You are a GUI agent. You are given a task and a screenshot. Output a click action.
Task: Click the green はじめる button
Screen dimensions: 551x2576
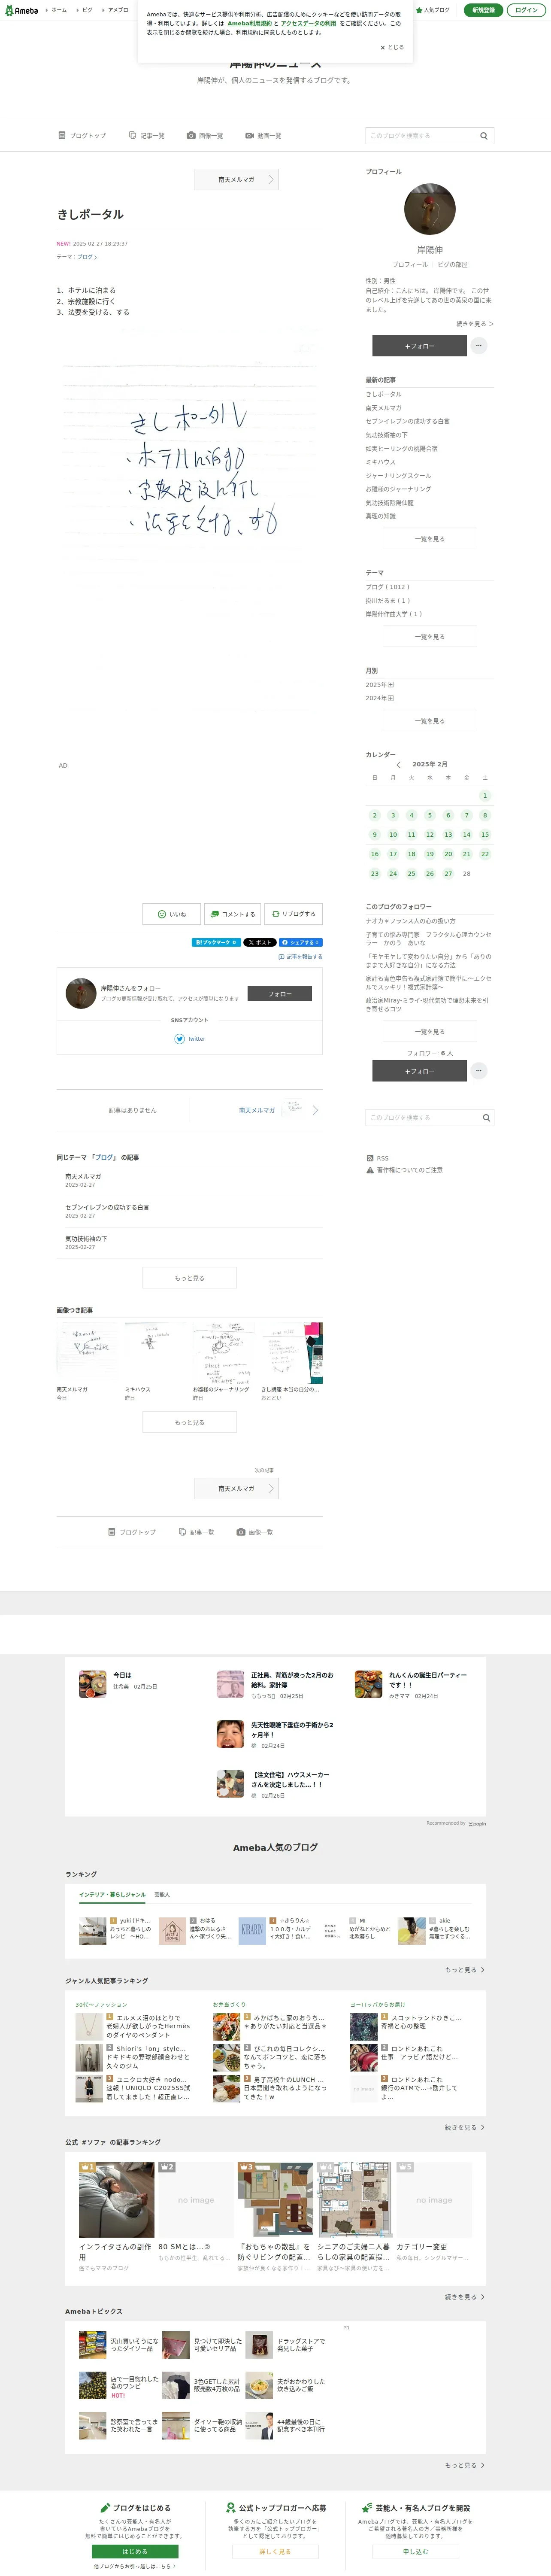135,2552
